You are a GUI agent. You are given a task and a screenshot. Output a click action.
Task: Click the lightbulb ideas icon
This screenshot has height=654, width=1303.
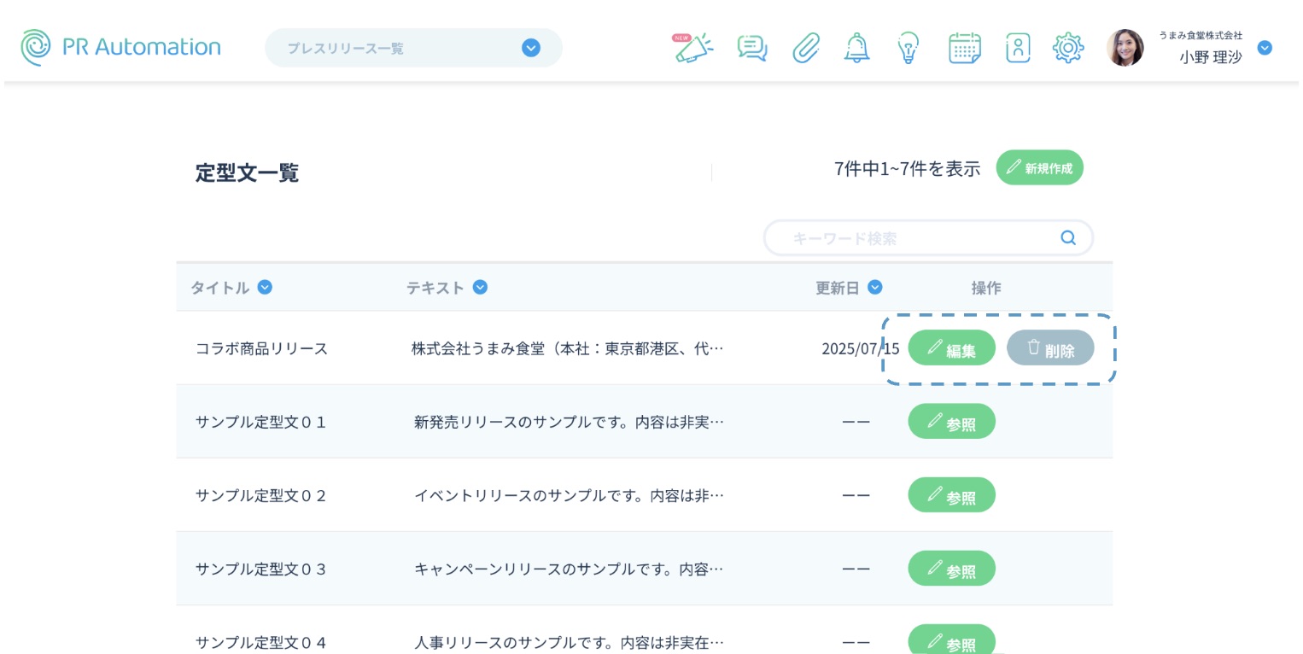[x=908, y=48]
